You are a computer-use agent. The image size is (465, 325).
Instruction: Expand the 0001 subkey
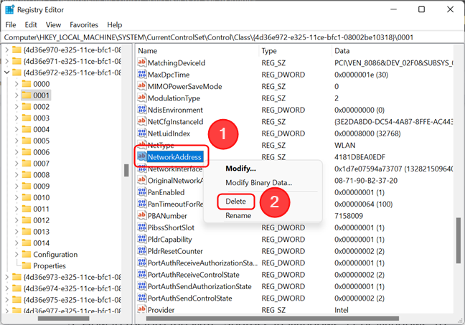pyautogui.click(x=17, y=95)
